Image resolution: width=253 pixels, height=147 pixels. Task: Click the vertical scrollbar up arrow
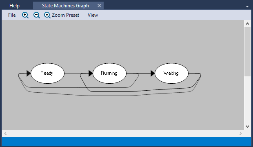(247, 24)
